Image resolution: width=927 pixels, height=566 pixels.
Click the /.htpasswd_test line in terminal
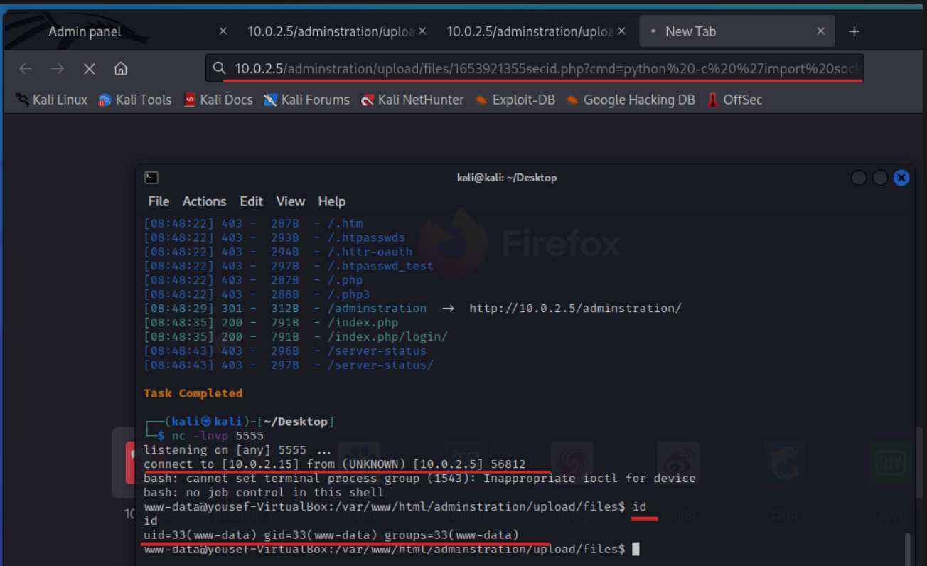289,266
